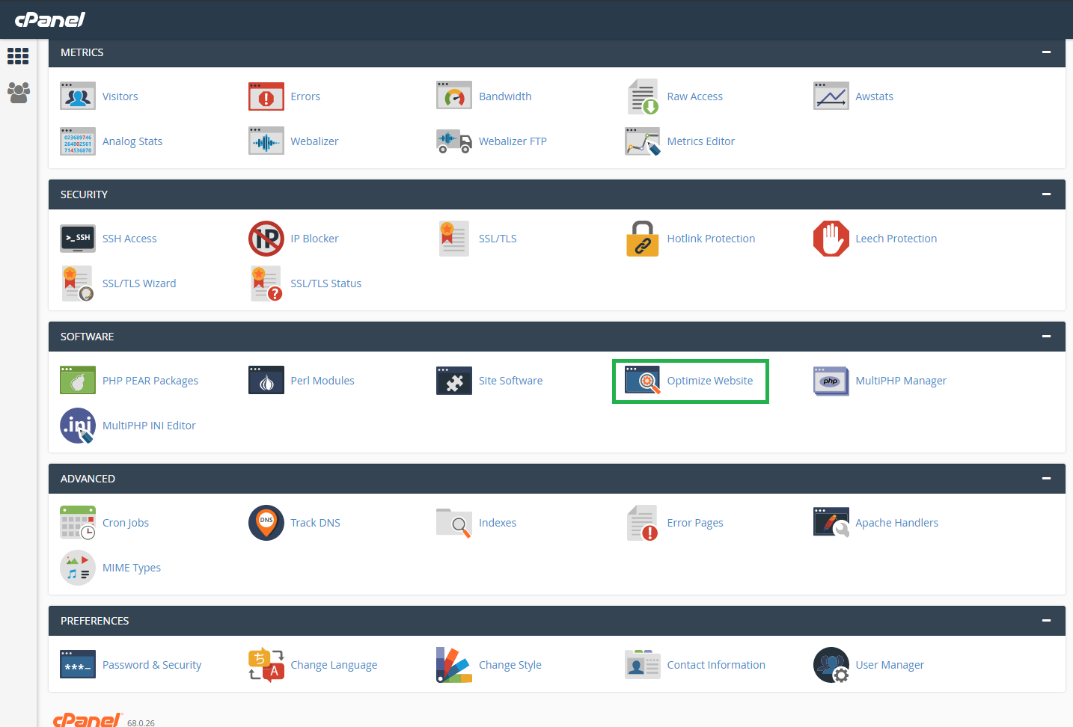The image size is (1073, 727).
Task: Open the Bandwidth gauge icon
Action: point(454,96)
